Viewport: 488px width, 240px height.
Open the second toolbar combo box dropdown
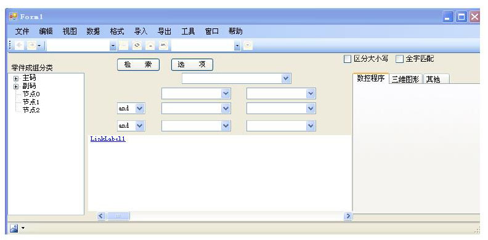coord(237,46)
